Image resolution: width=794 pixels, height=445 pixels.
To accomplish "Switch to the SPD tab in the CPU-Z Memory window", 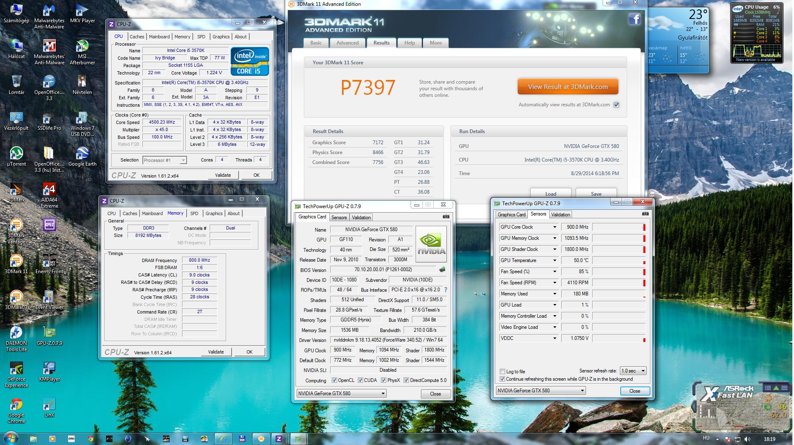I will pyautogui.click(x=194, y=213).
